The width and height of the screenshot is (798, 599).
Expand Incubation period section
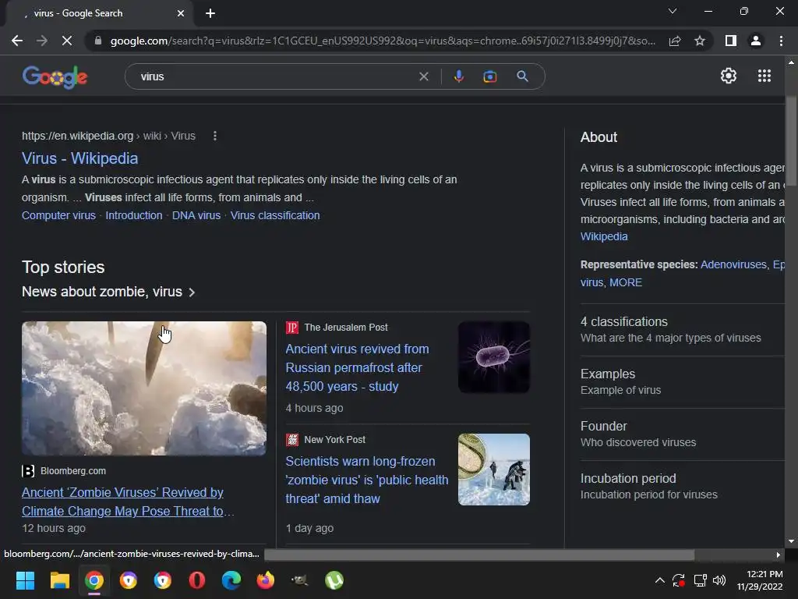682,487
